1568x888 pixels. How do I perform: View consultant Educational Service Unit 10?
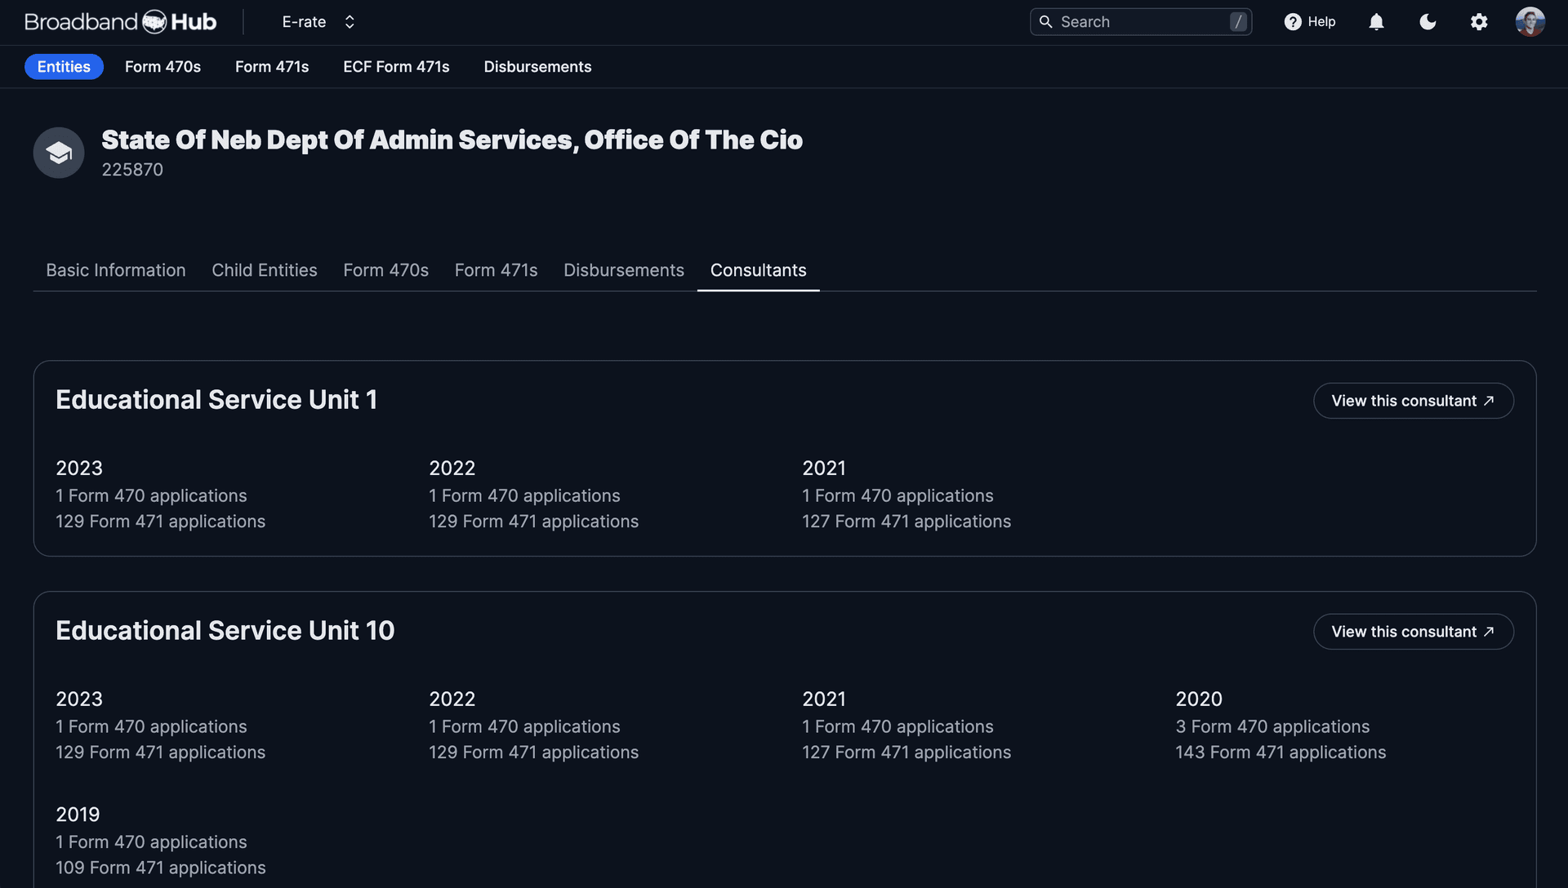1414,631
